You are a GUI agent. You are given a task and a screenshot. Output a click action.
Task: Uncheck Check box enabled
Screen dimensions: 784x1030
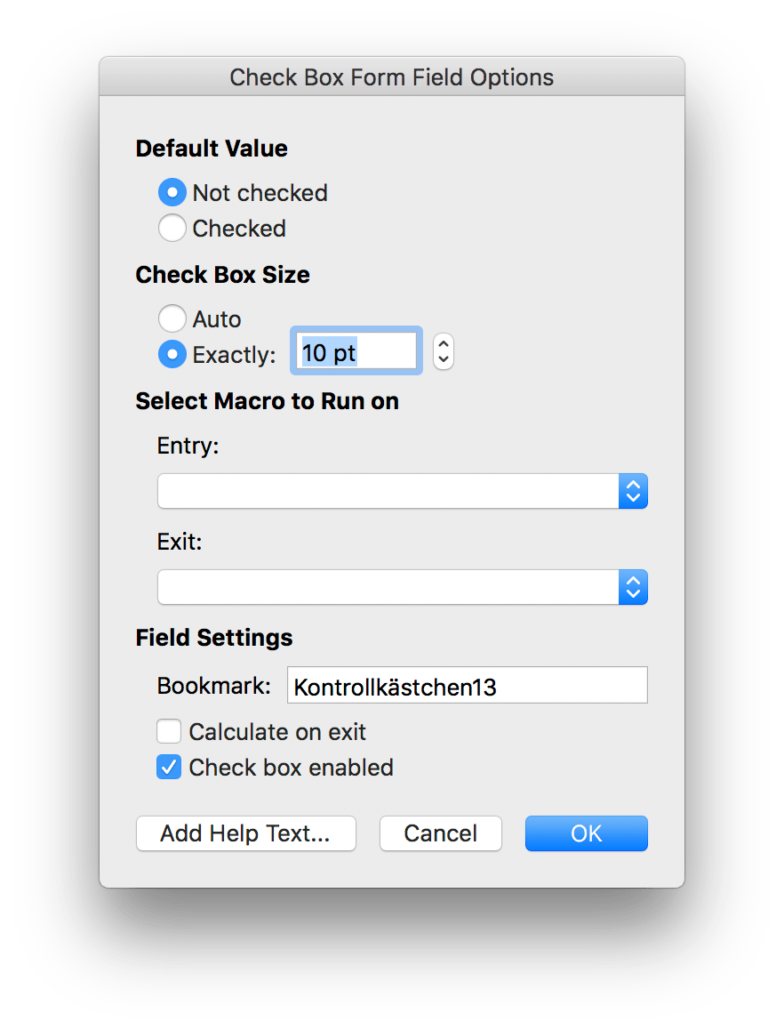click(x=169, y=768)
